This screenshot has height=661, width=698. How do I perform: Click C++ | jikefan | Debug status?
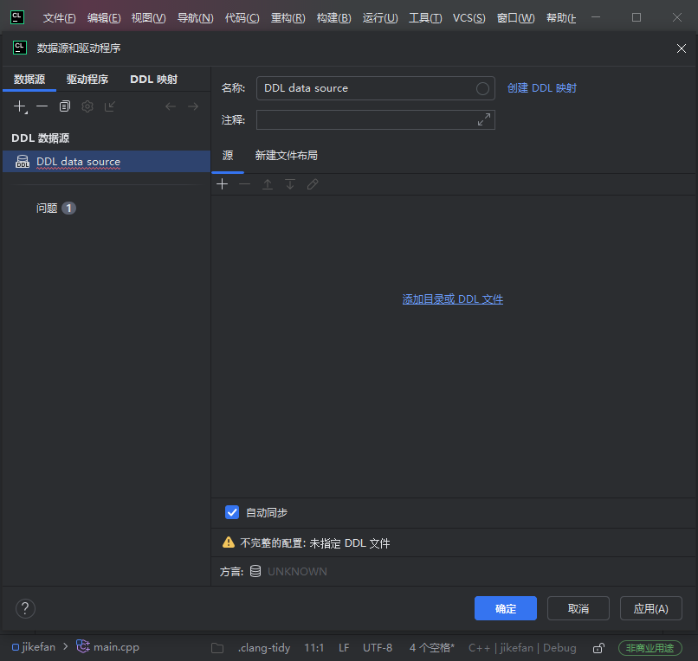tap(522, 648)
